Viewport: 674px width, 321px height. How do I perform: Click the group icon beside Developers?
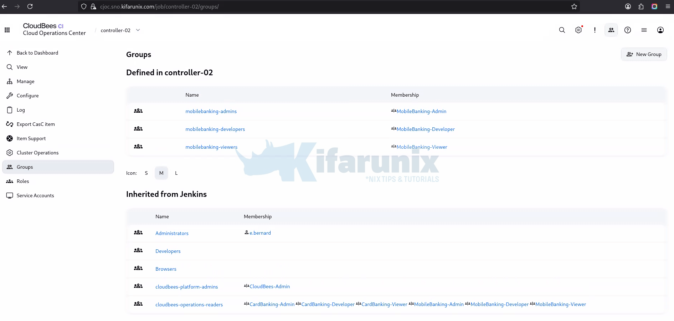pyautogui.click(x=138, y=250)
